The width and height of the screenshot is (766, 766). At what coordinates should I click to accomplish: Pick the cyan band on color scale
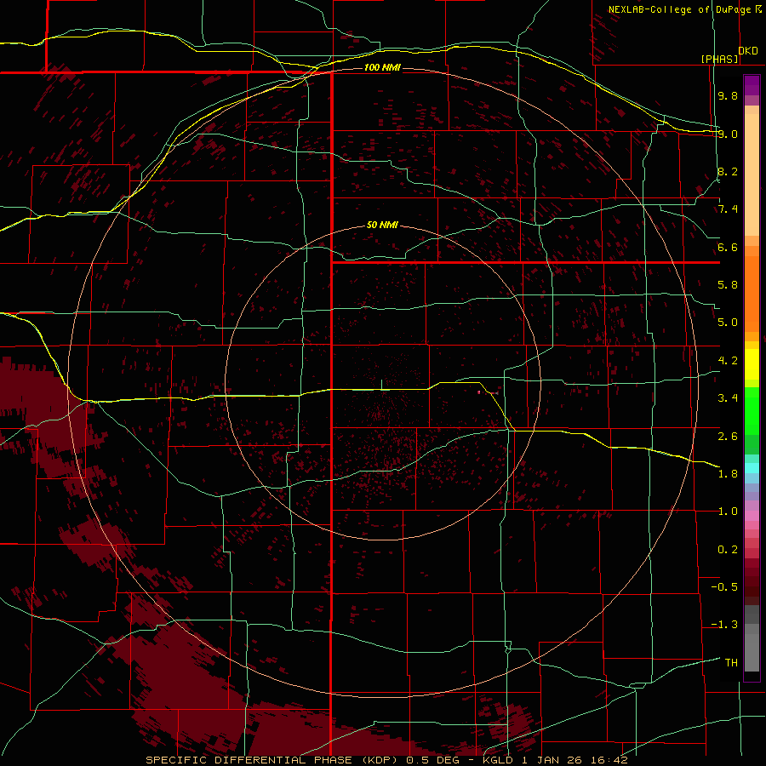[752, 468]
